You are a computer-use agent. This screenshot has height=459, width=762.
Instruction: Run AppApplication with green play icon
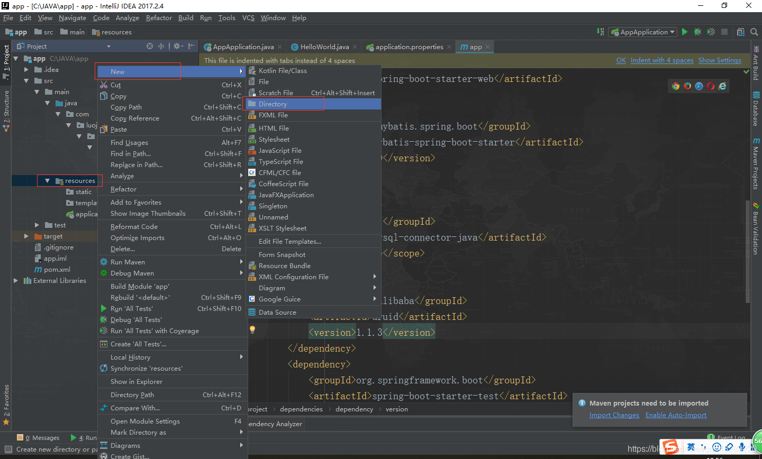pyautogui.click(x=685, y=32)
